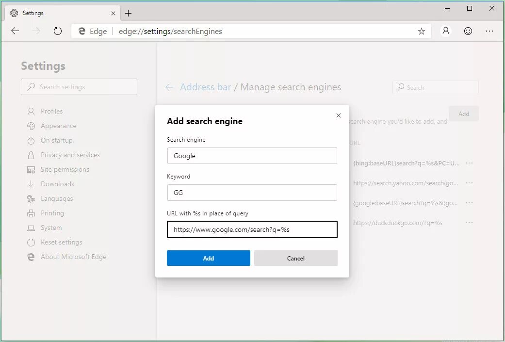Click the On startup power icon

click(x=31, y=141)
